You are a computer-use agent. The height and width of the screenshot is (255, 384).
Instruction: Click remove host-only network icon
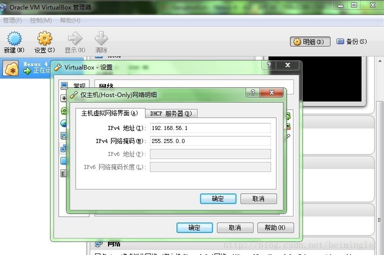click(x=288, y=126)
